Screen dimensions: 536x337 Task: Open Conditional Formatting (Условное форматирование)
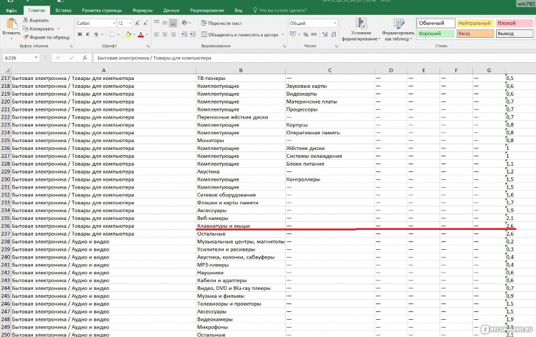point(361,29)
